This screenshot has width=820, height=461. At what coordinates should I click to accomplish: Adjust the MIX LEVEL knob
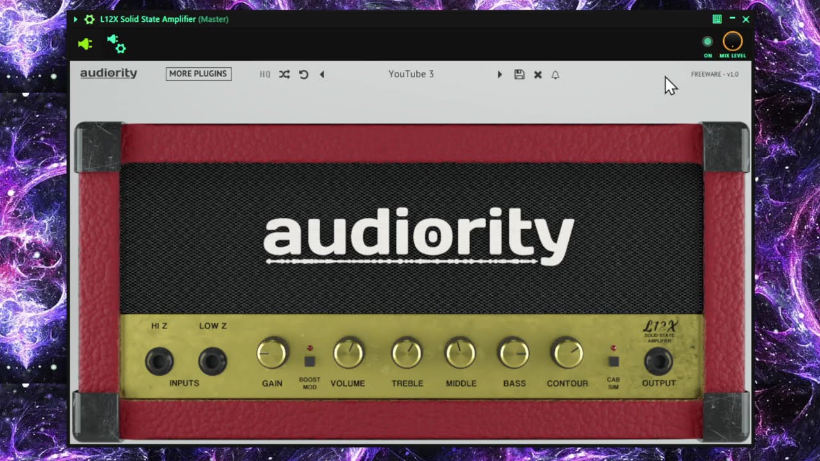click(732, 42)
